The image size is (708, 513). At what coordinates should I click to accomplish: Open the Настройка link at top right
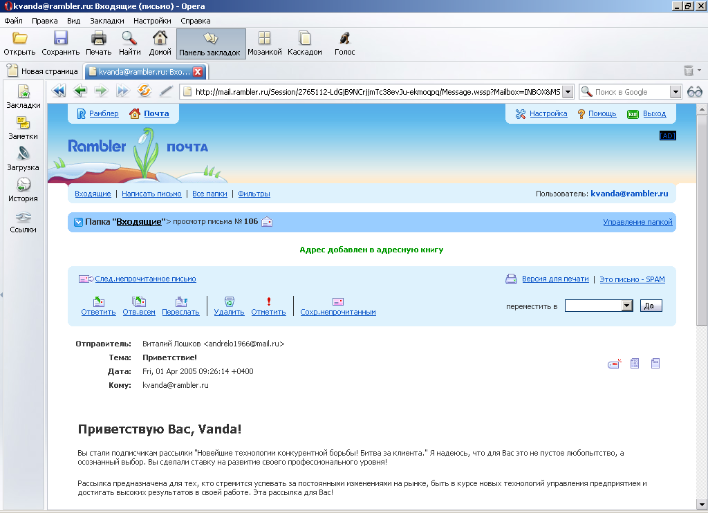[x=548, y=114]
